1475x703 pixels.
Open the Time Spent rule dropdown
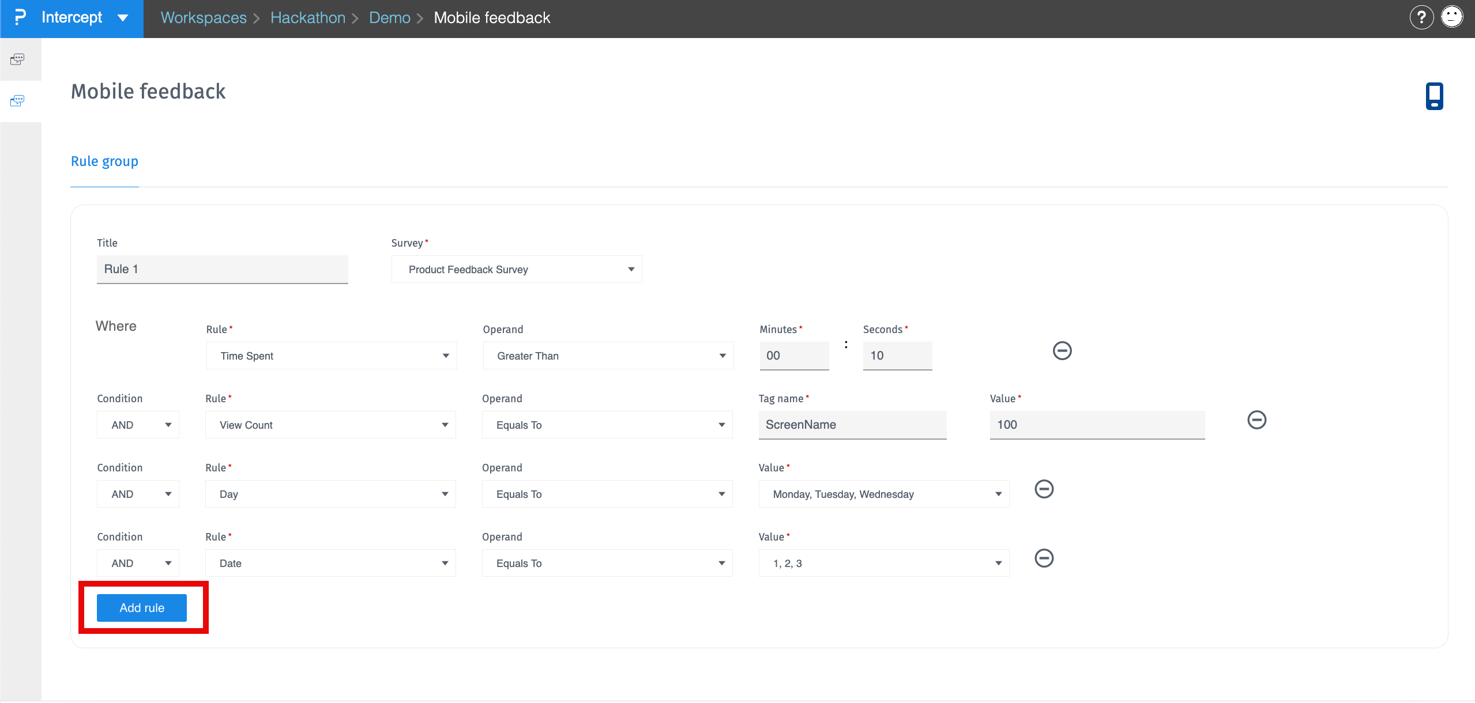331,356
